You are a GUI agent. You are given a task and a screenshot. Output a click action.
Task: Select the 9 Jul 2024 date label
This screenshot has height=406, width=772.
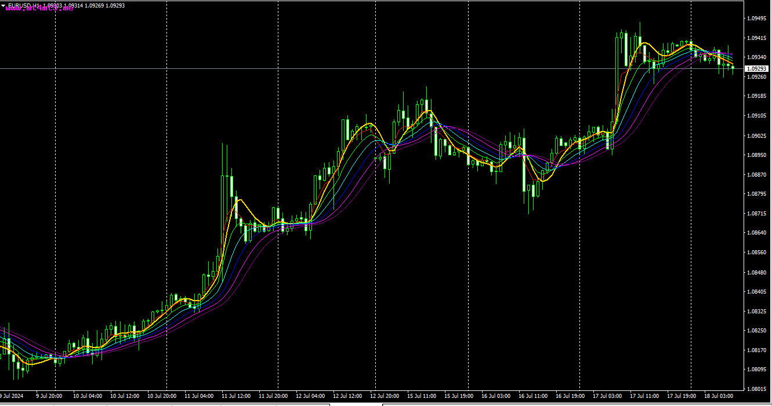(x=12, y=396)
